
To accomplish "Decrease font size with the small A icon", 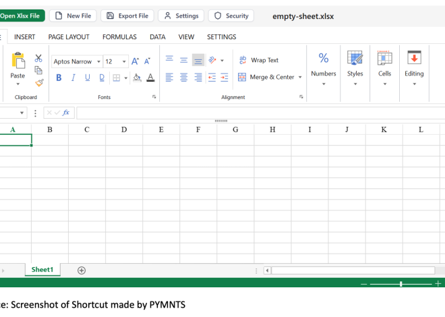I will [x=147, y=61].
